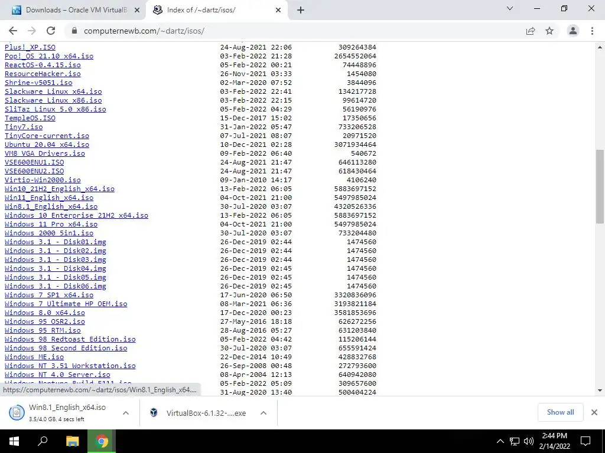Close the Downloads Oracle VM VirtualBox tab
This screenshot has height=453, width=605.
(x=137, y=11)
